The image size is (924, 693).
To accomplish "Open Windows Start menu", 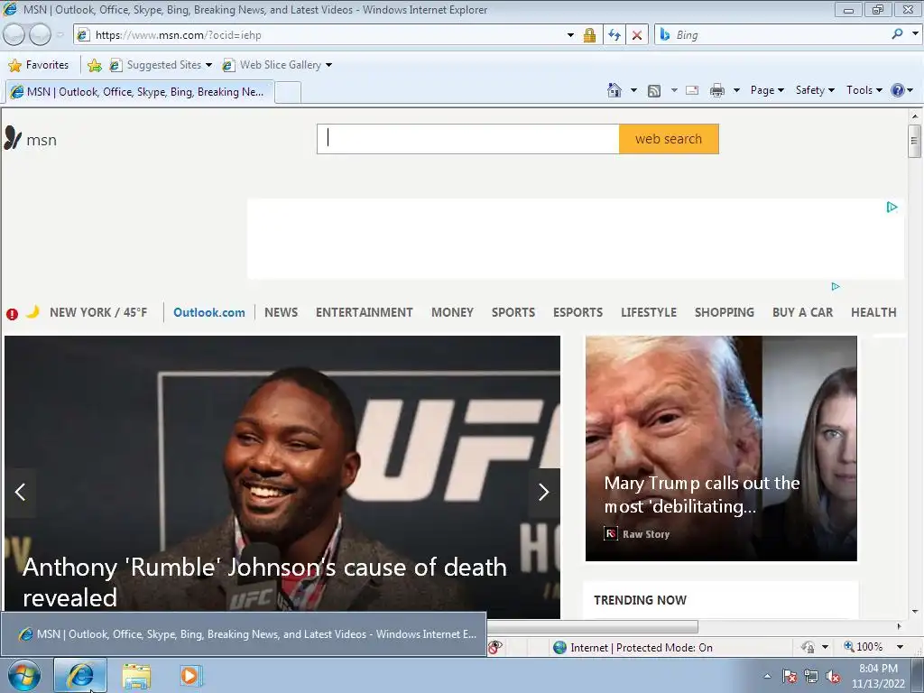I will pos(24,675).
